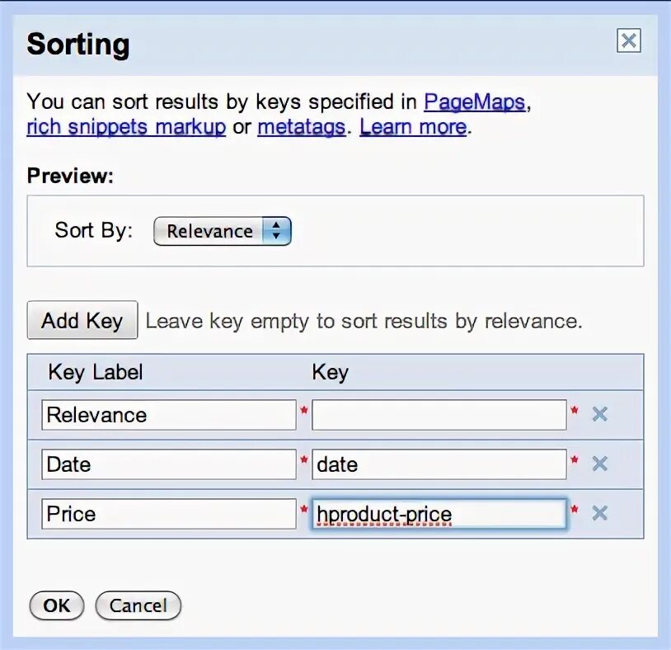The height and width of the screenshot is (650, 671).
Task: Focus the Price key label field
Action: [x=169, y=513]
